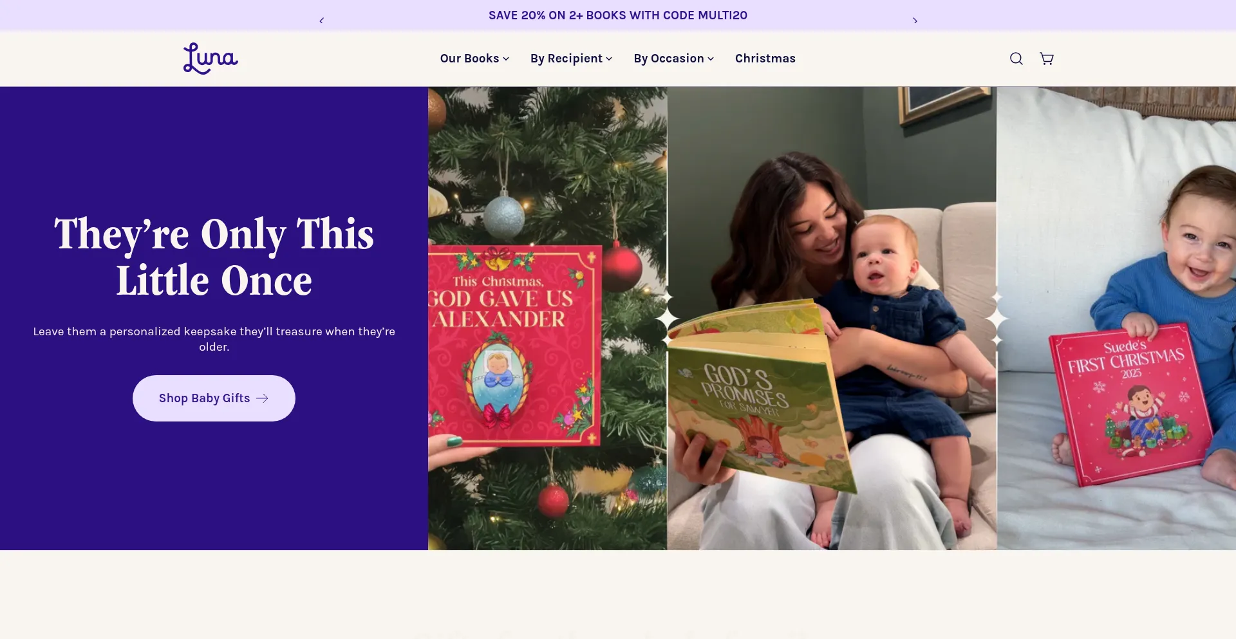Open Suede's First Christmas book photo
The height and width of the screenshot is (639, 1236).
1116,319
